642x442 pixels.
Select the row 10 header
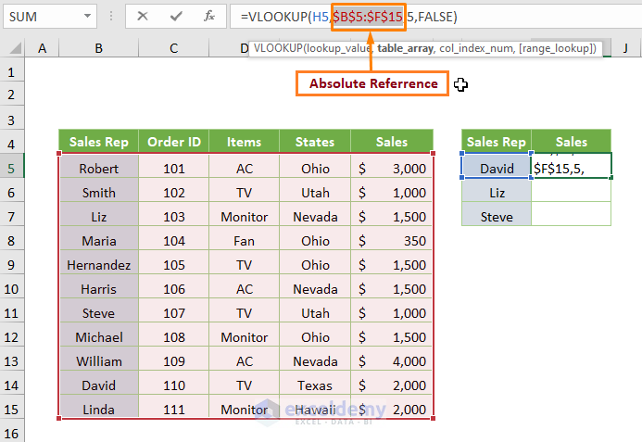click(13, 288)
